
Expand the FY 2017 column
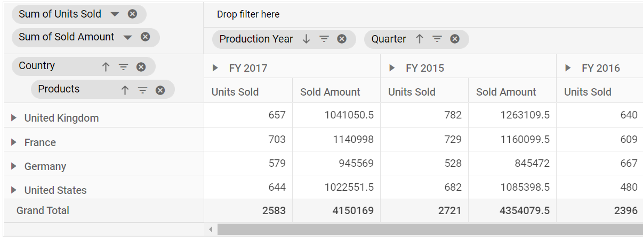(215, 67)
